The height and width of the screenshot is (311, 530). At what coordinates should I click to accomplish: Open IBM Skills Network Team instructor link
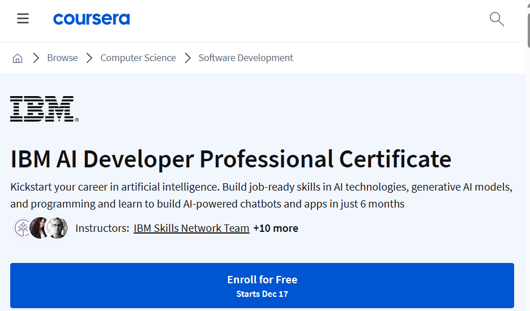tap(191, 228)
